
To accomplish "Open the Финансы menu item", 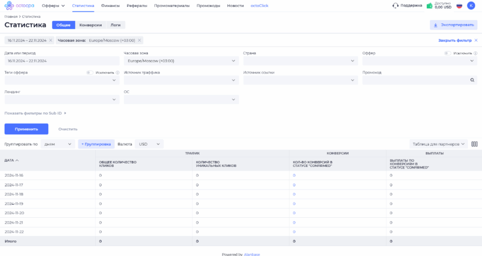I will point(110,6).
